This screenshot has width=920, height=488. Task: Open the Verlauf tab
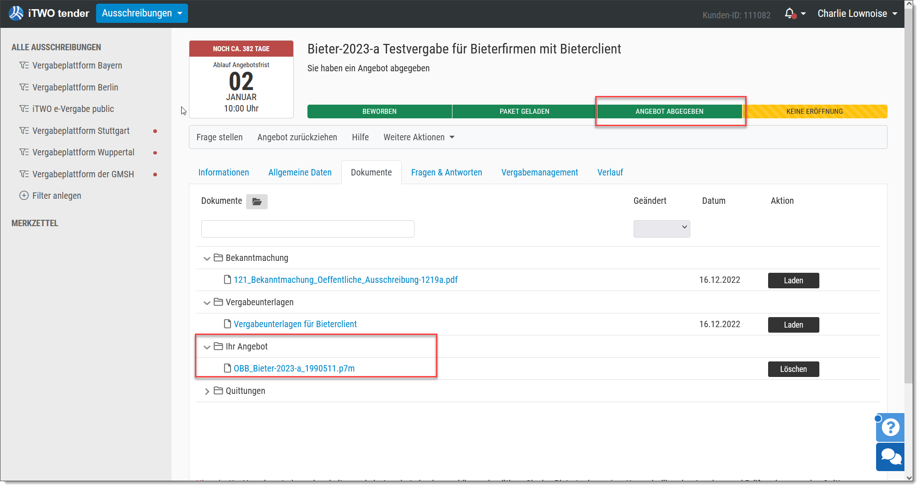[610, 172]
